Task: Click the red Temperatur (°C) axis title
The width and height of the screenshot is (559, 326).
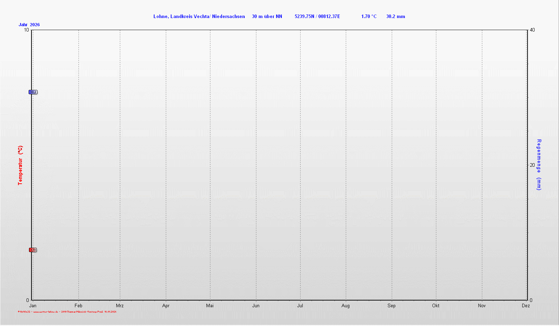Action: pos(20,165)
